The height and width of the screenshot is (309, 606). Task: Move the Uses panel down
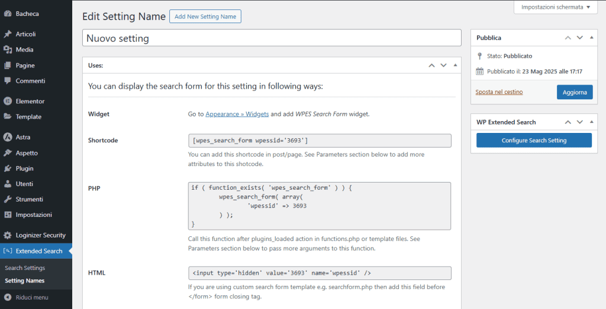[443, 65]
